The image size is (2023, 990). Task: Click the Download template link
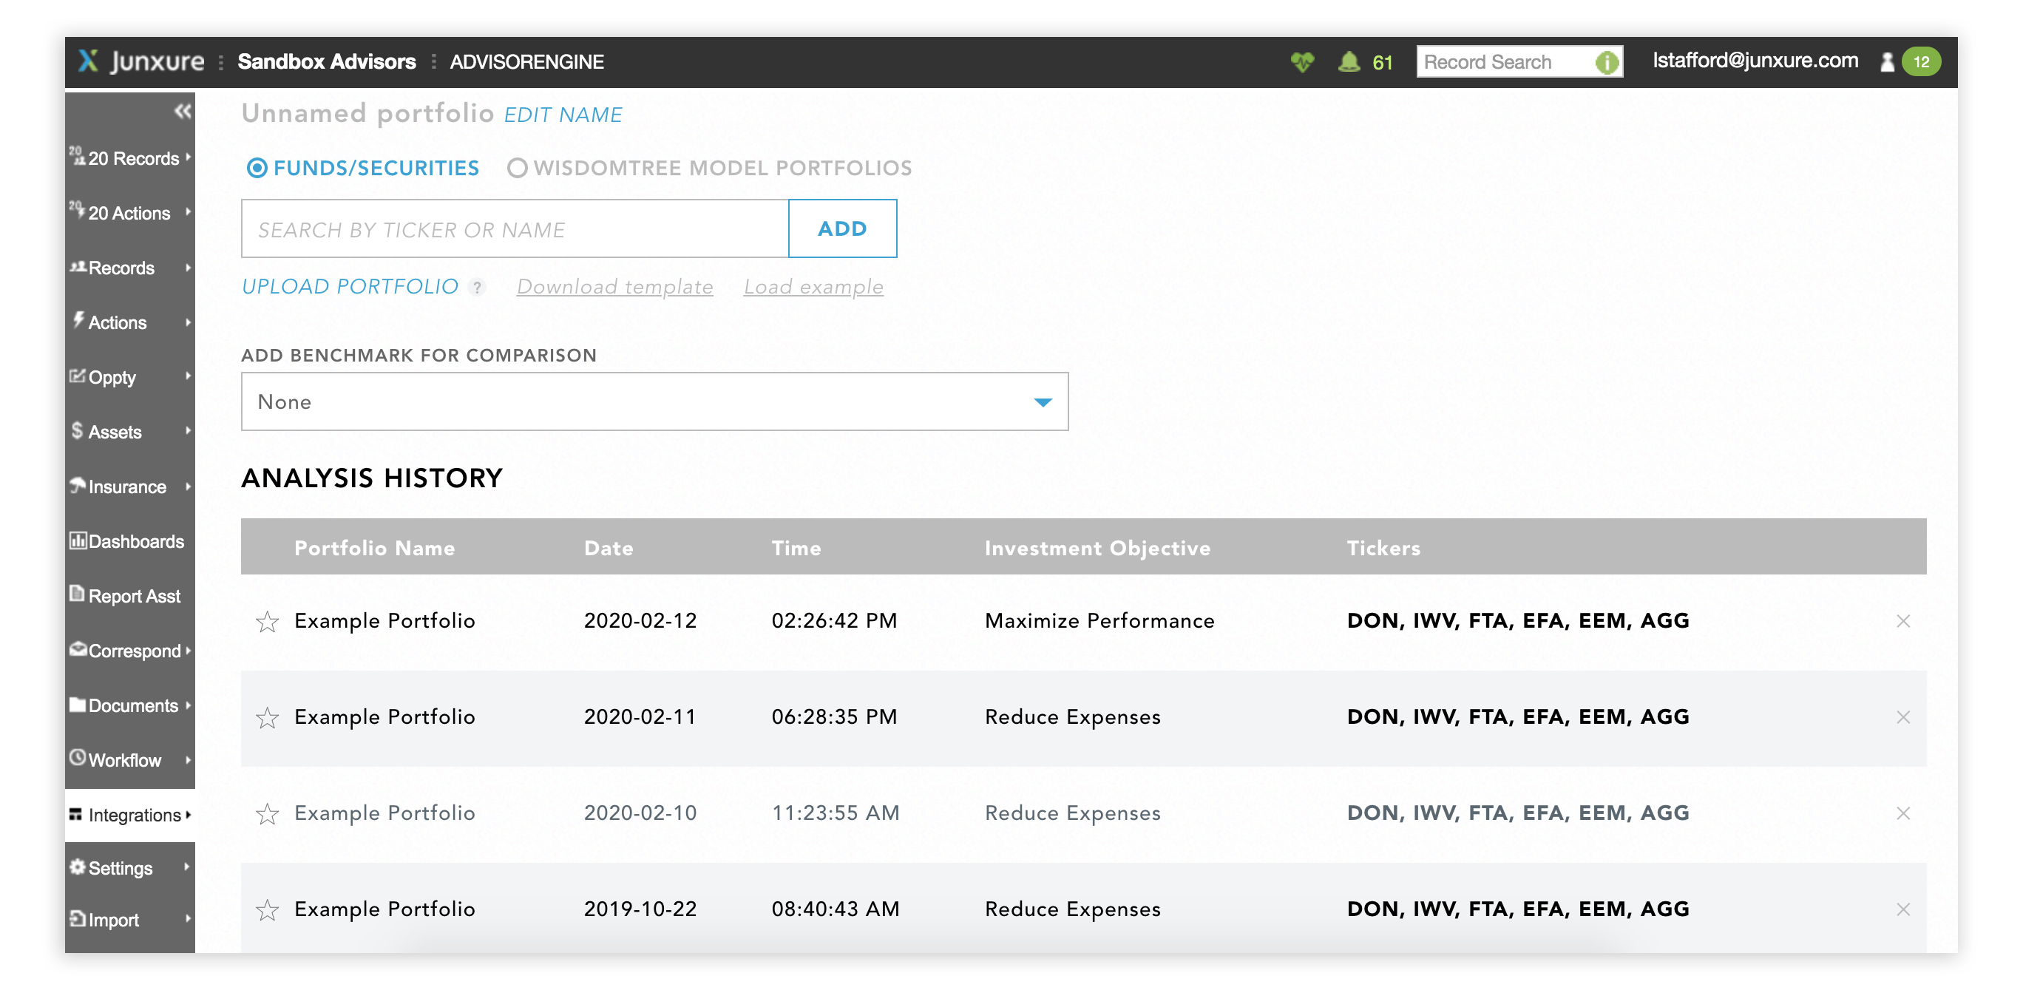click(x=614, y=287)
